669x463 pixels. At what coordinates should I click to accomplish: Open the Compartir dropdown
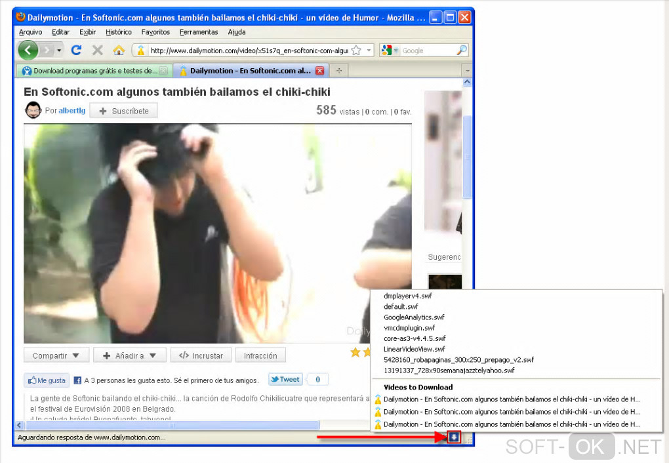click(x=56, y=355)
